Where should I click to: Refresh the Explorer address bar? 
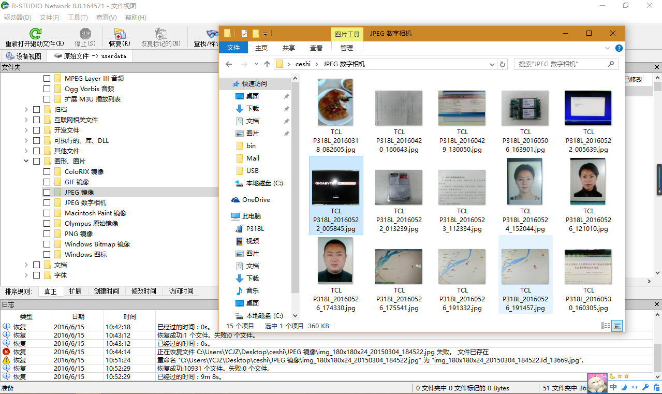tap(502, 64)
